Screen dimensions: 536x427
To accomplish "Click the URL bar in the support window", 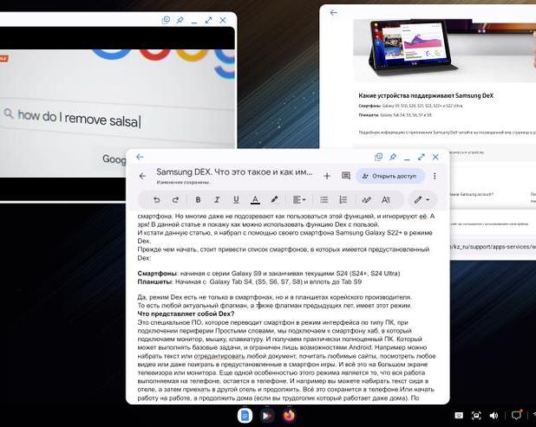I will click(493, 247).
